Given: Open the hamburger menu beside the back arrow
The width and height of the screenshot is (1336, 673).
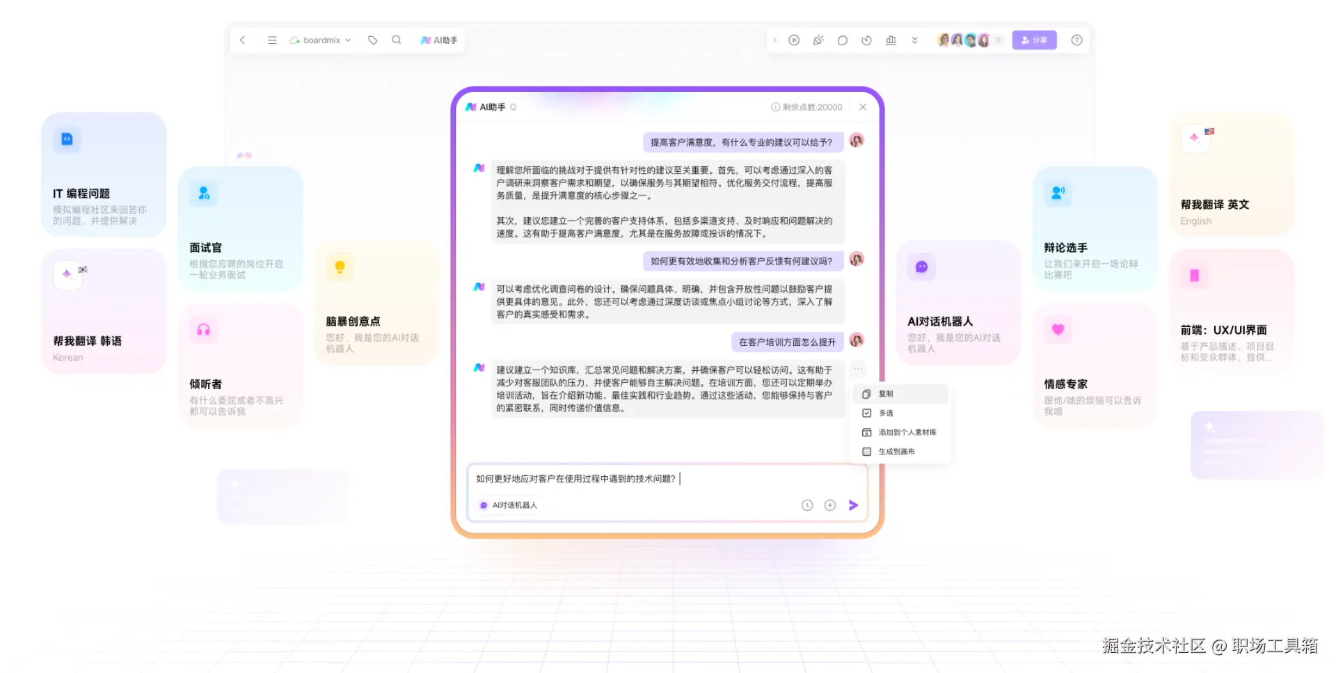Looking at the screenshot, I should point(272,40).
